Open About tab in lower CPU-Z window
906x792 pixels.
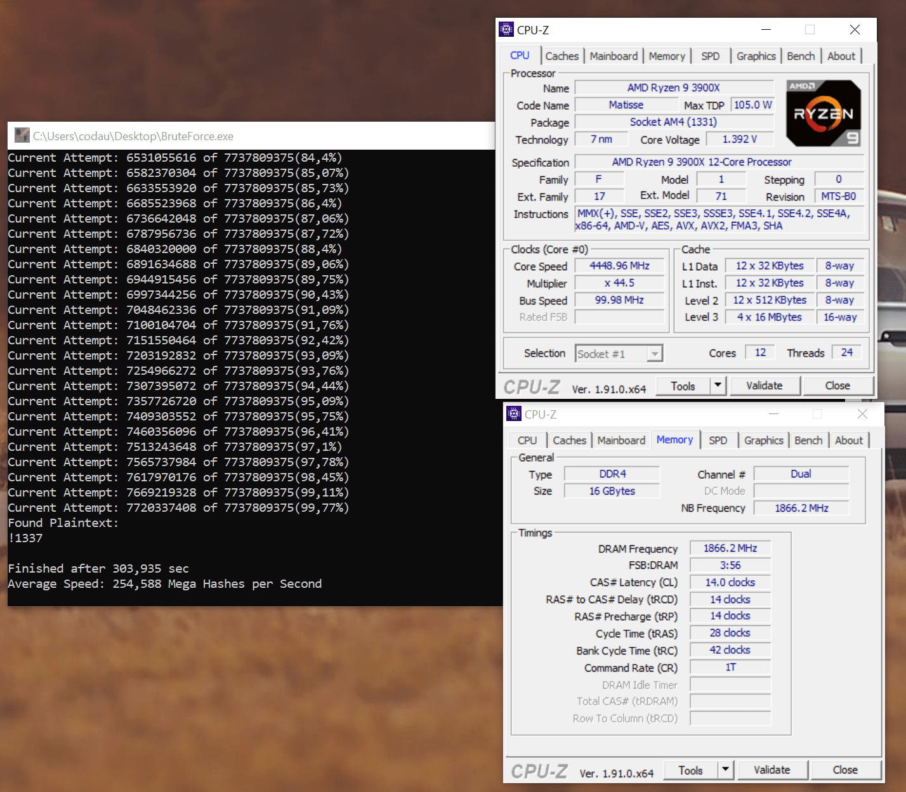(849, 440)
